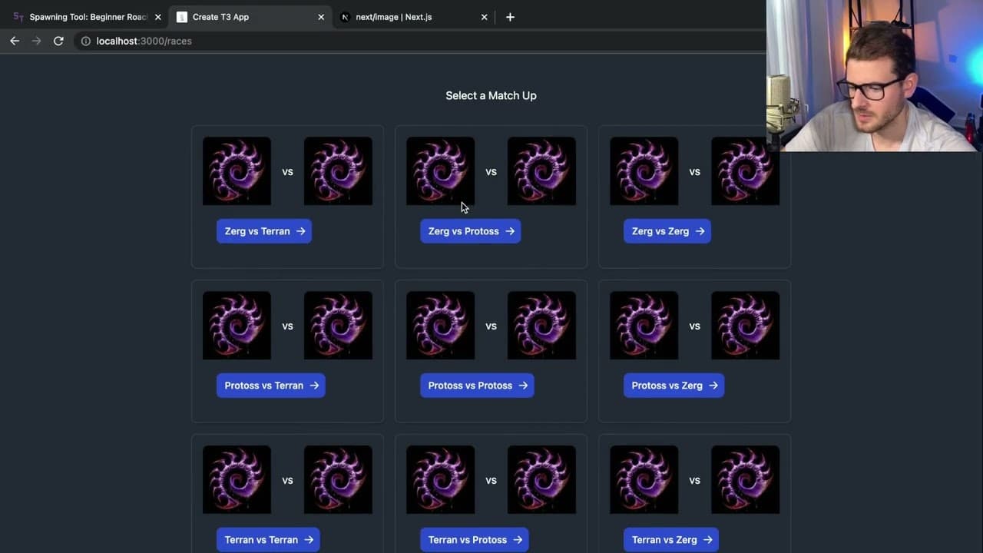Viewport: 983px width, 553px height.
Task: Click left race image in Zerg vs Terran card
Action: (x=237, y=171)
